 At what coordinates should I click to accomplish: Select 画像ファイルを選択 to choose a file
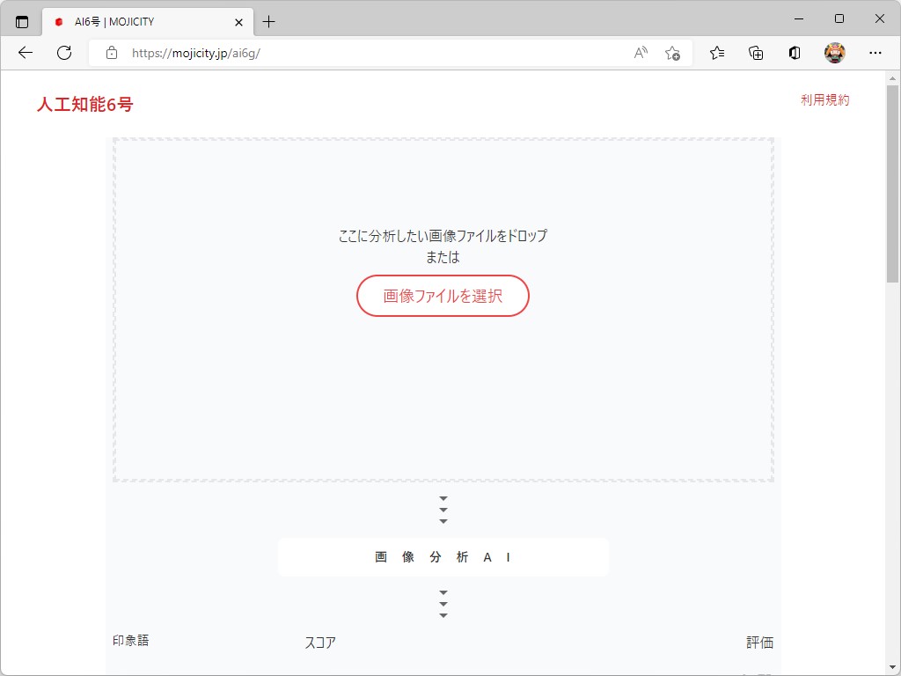[443, 296]
